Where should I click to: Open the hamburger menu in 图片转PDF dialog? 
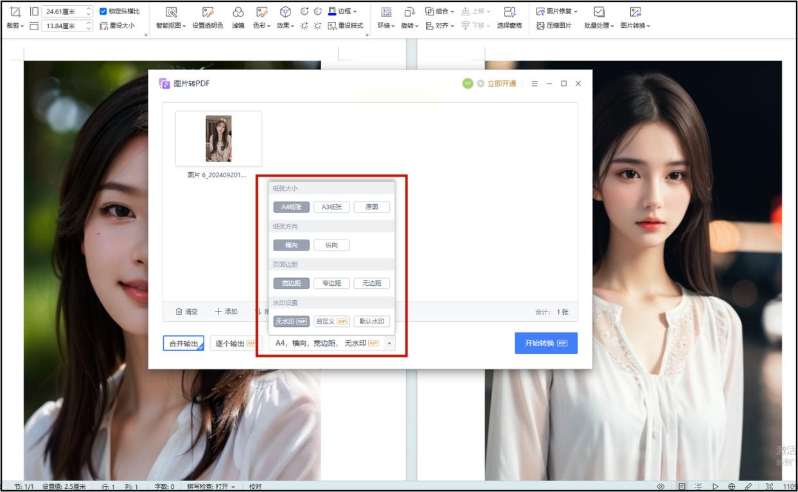click(x=535, y=83)
